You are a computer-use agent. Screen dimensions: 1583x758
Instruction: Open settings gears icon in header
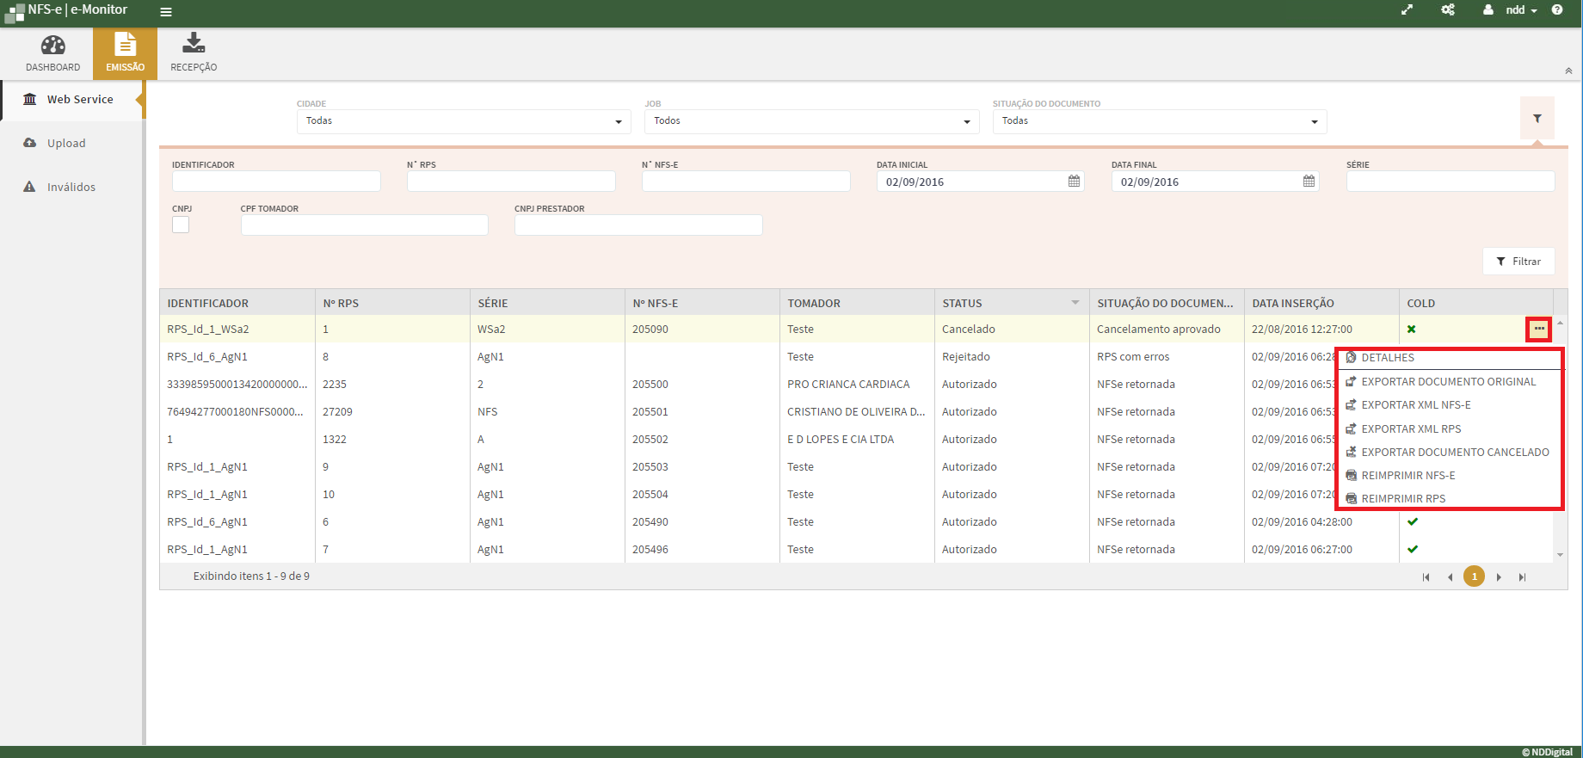(x=1448, y=10)
